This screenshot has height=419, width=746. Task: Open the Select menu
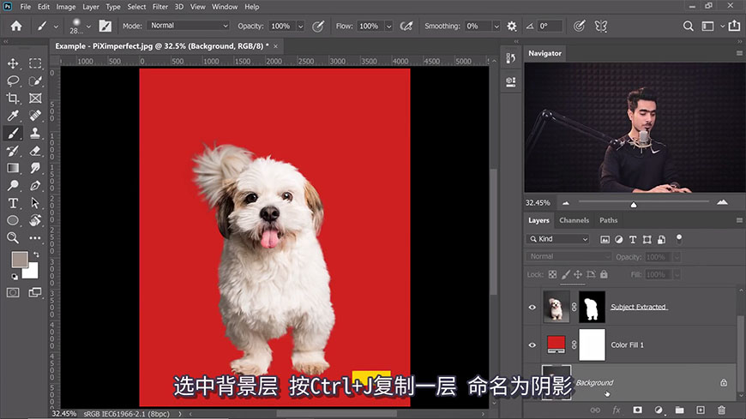[x=136, y=7]
